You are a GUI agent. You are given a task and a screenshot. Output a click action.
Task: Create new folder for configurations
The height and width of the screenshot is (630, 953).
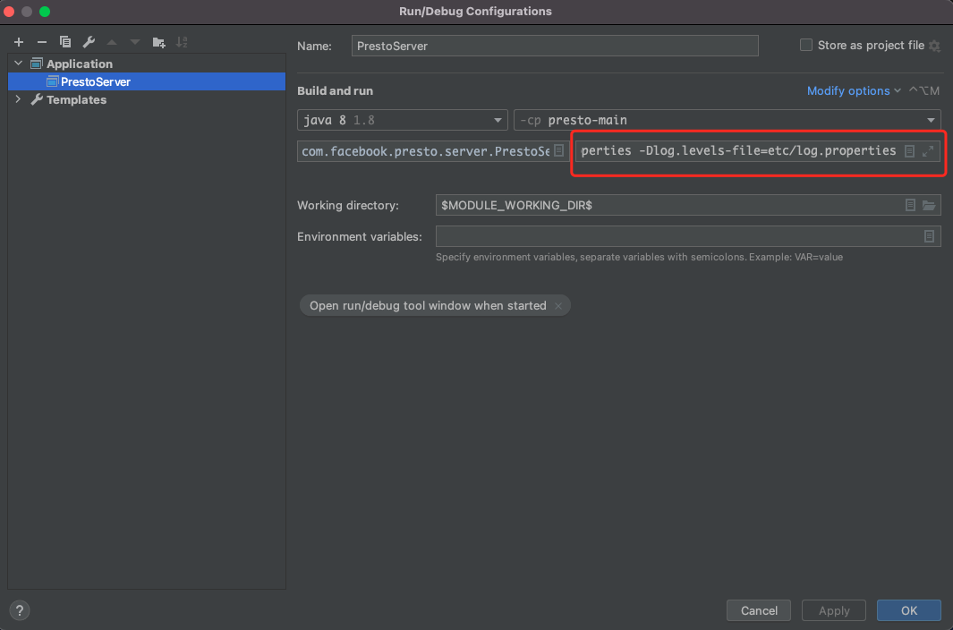(x=158, y=42)
